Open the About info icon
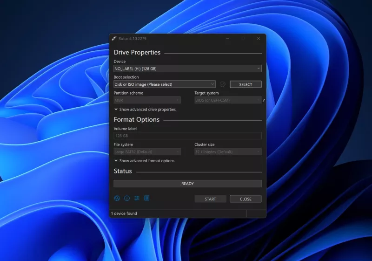372x261 pixels. [126, 198]
